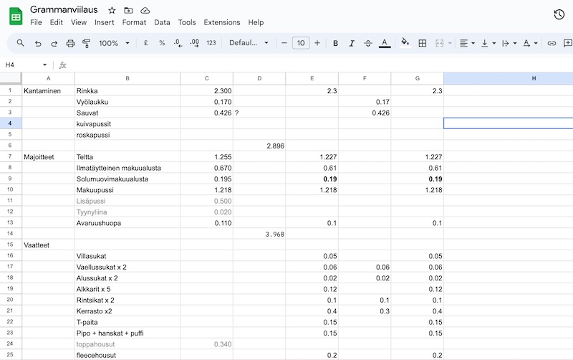Open the font family dropdown
573x360 pixels.
249,43
